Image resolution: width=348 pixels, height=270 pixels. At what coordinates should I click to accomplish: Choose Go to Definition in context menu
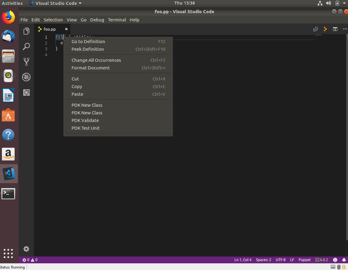118,42
